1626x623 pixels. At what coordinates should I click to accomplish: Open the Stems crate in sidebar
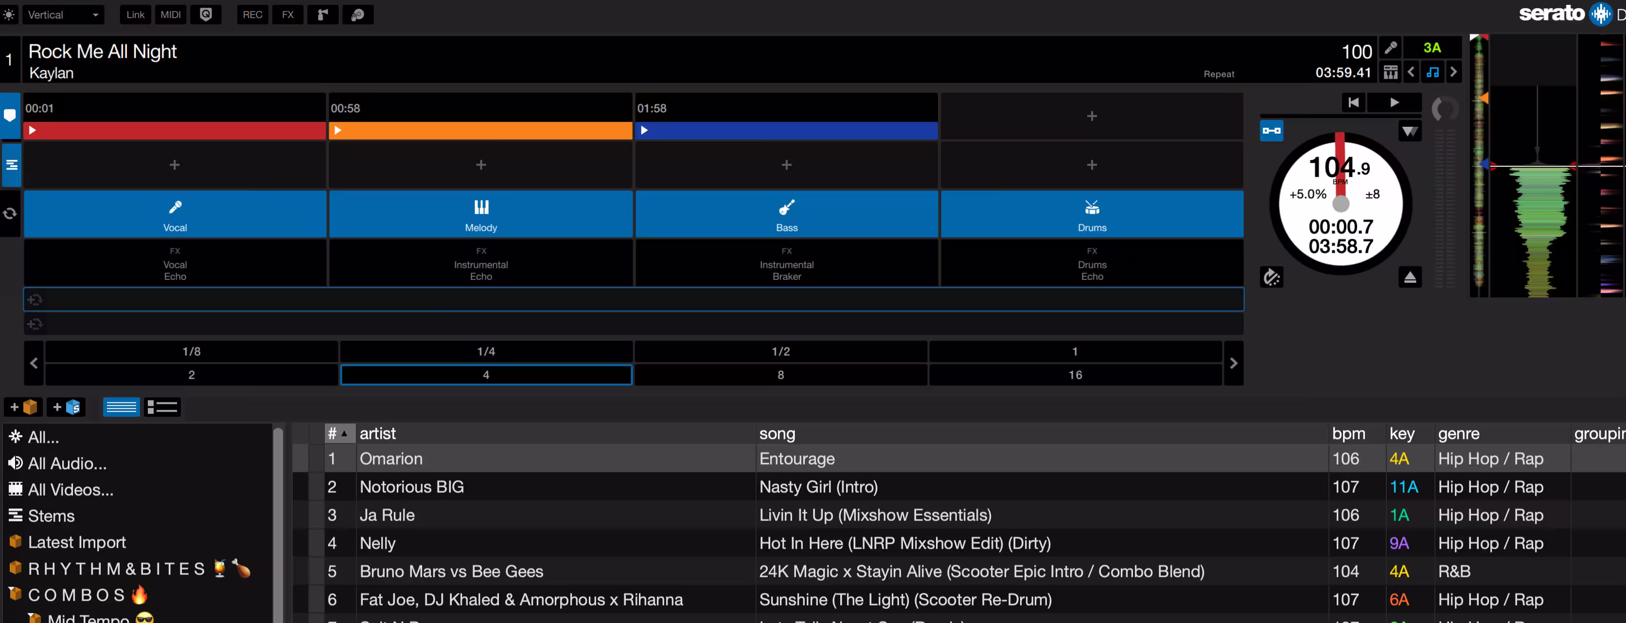(51, 516)
